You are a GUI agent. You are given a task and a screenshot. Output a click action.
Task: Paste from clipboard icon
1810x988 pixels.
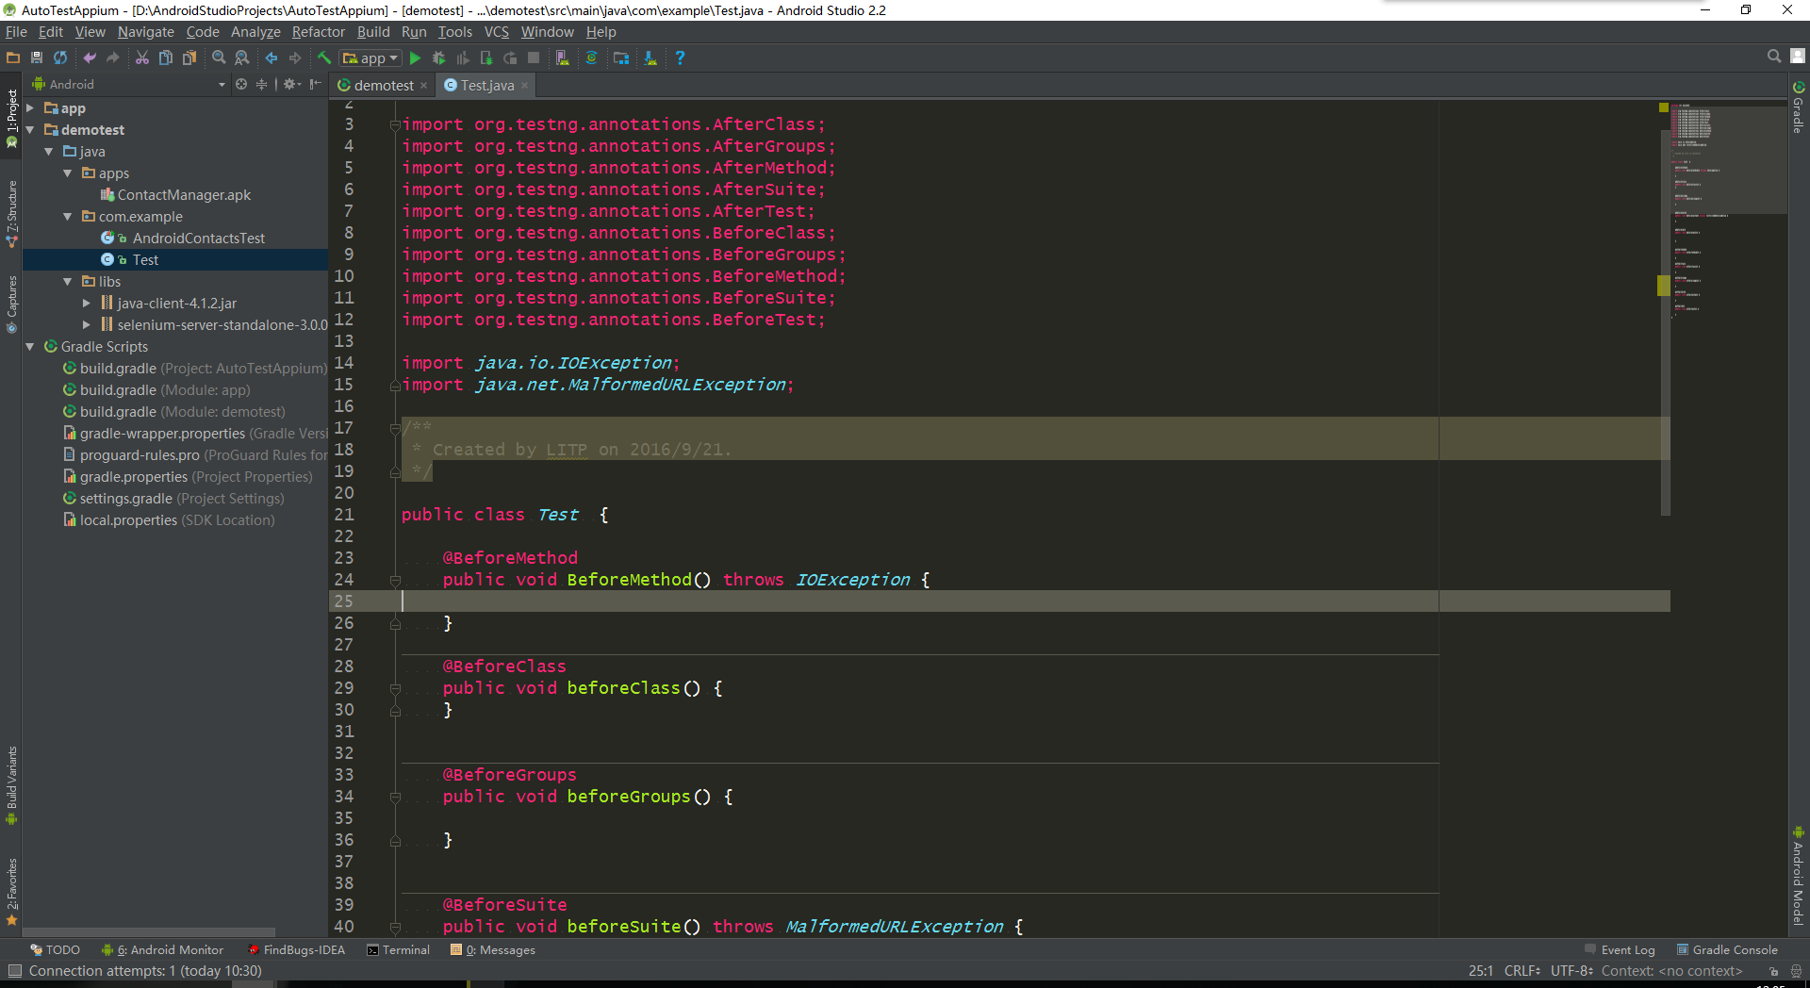(x=189, y=58)
